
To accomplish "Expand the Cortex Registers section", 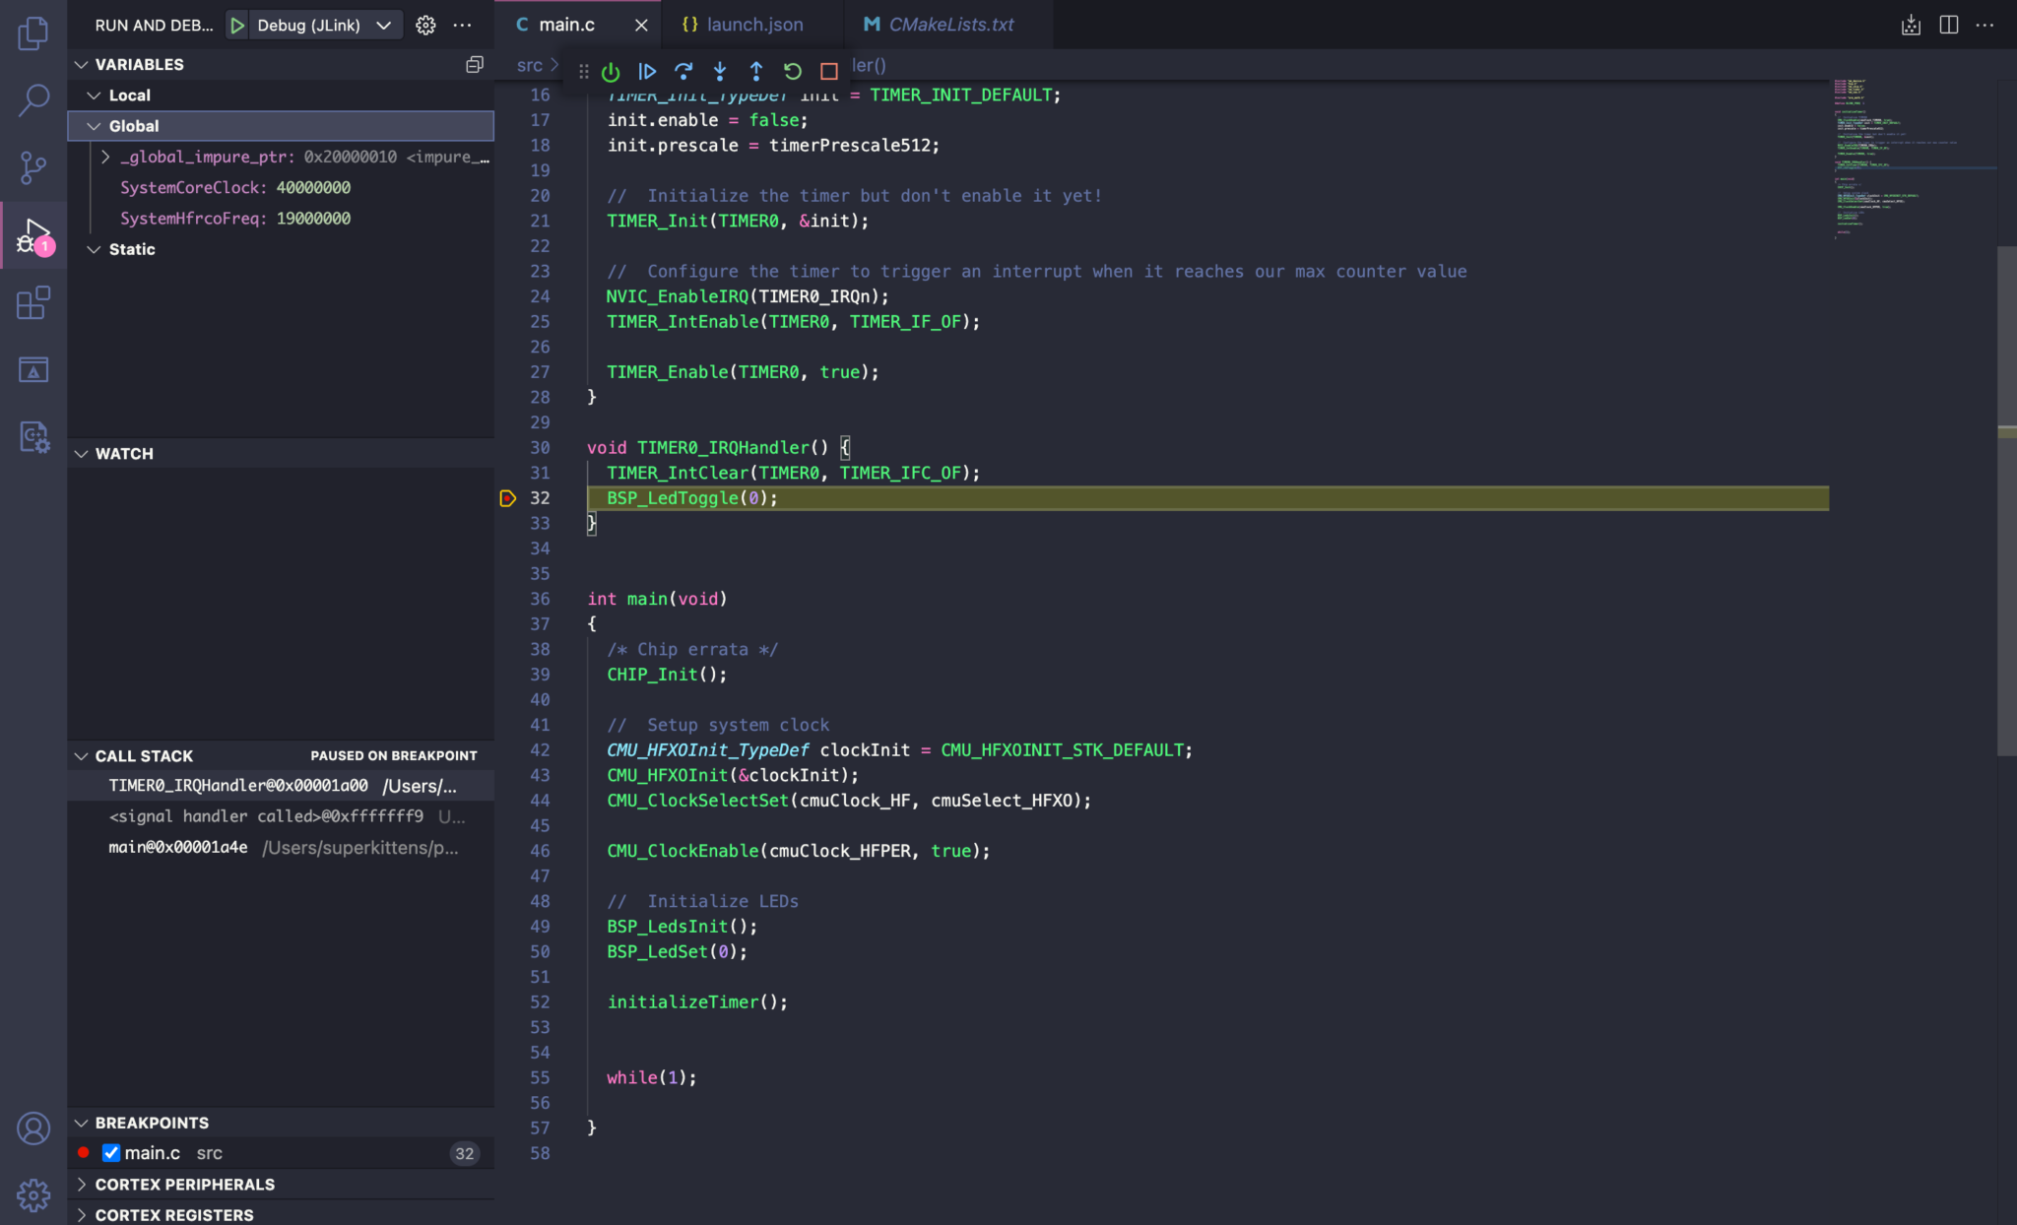I will [x=83, y=1214].
